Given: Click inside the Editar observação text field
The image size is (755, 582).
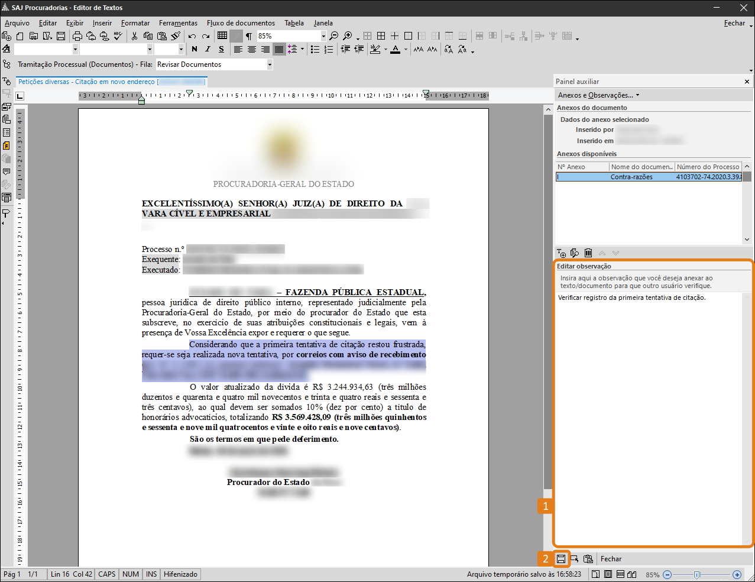Looking at the screenshot, I should pyautogui.click(x=648, y=414).
